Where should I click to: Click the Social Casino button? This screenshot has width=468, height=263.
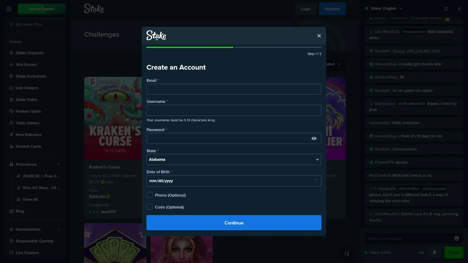click(41, 9)
